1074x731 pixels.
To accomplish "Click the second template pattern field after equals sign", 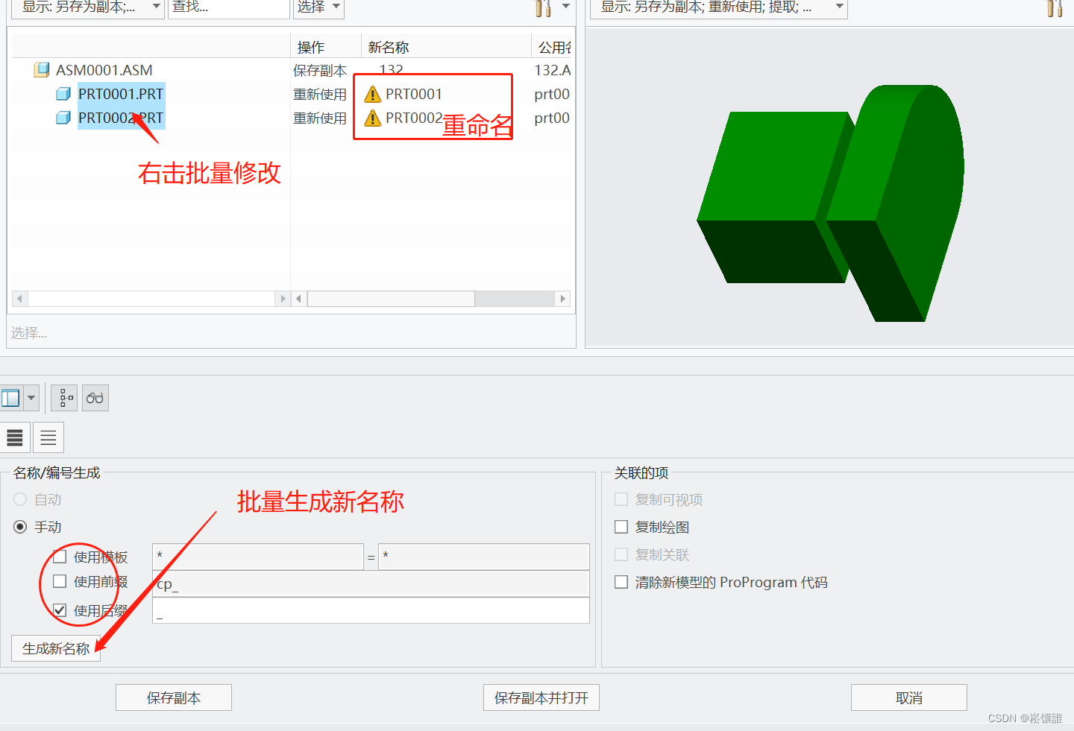I will click(x=484, y=557).
